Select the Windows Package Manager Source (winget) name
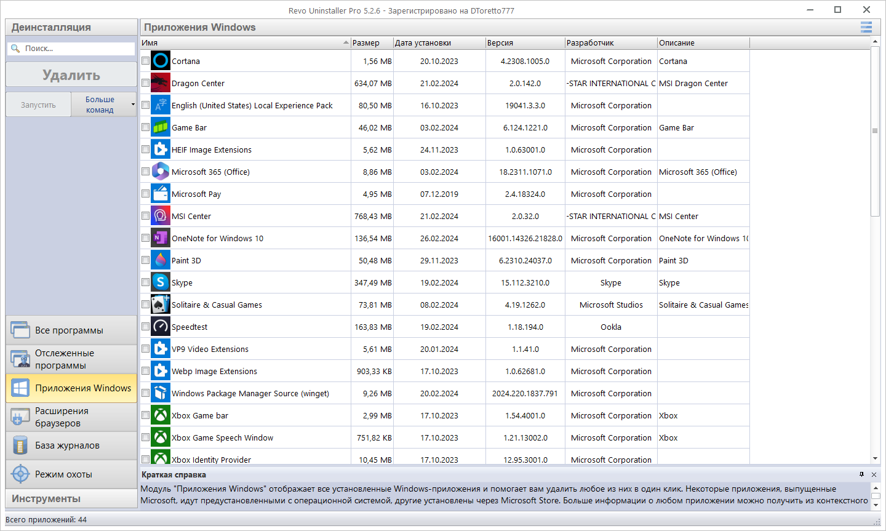 (x=250, y=393)
